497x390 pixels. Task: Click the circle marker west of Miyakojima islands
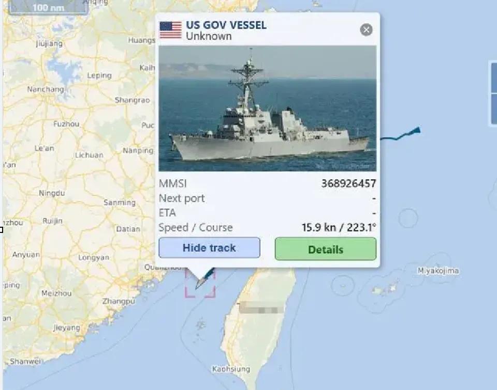(x=342, y=285)
